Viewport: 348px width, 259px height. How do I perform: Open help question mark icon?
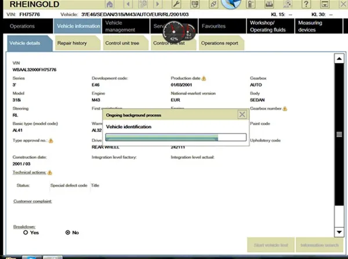click(x=306, y=4)
